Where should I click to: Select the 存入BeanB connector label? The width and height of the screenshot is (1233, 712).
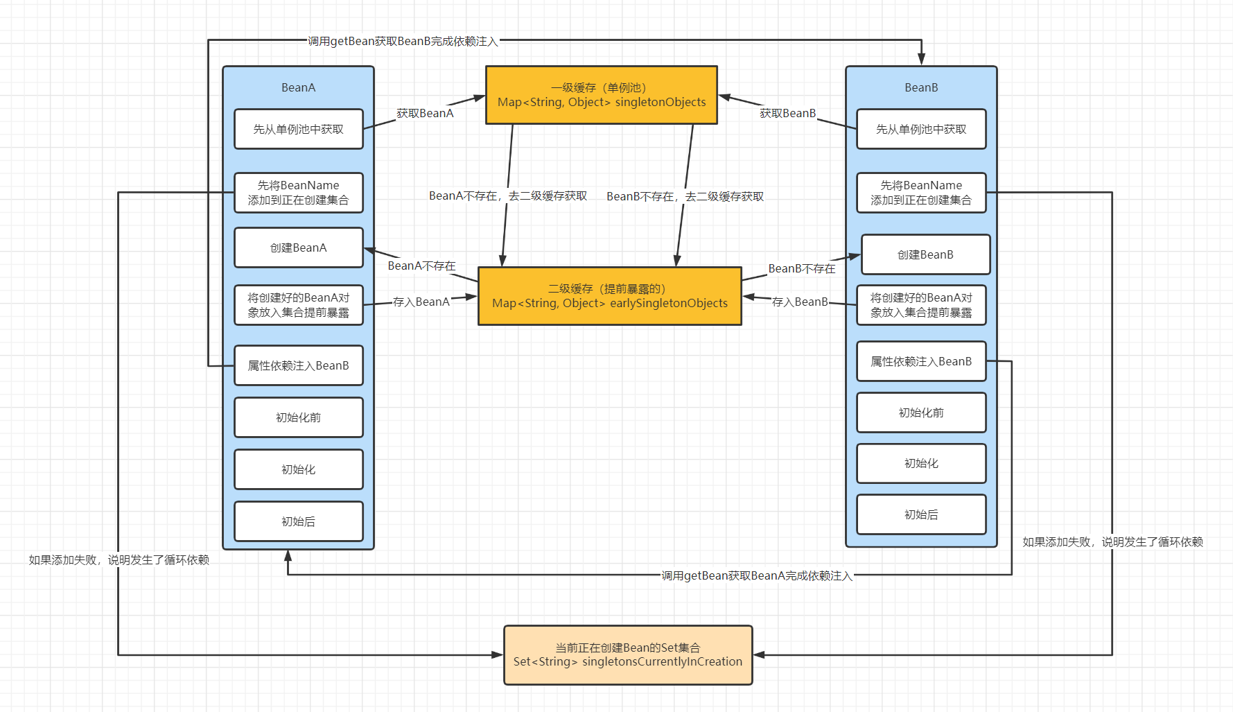[x=800, y=302]
